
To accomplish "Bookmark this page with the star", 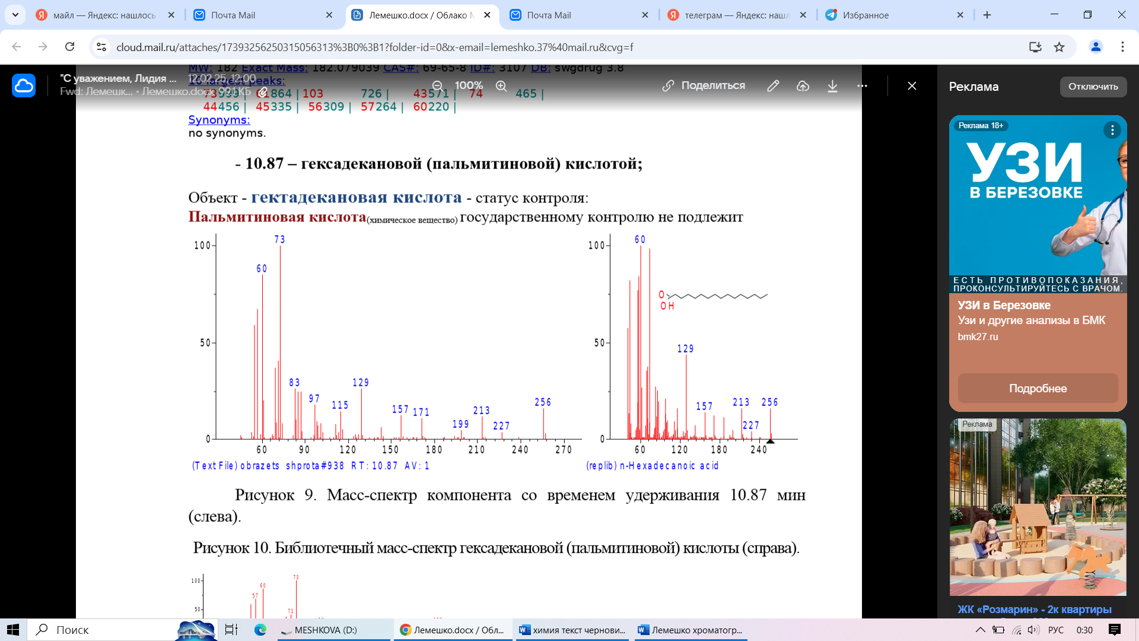I will click(x=1059, y=47).
